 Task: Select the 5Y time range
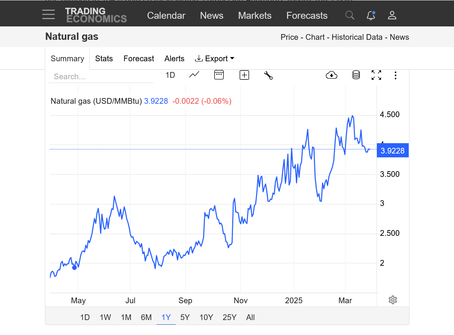pos(185,317)
